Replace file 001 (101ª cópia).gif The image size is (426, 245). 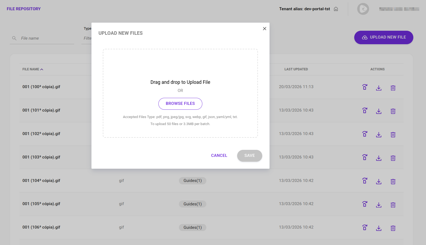click(x=365, y=111)
